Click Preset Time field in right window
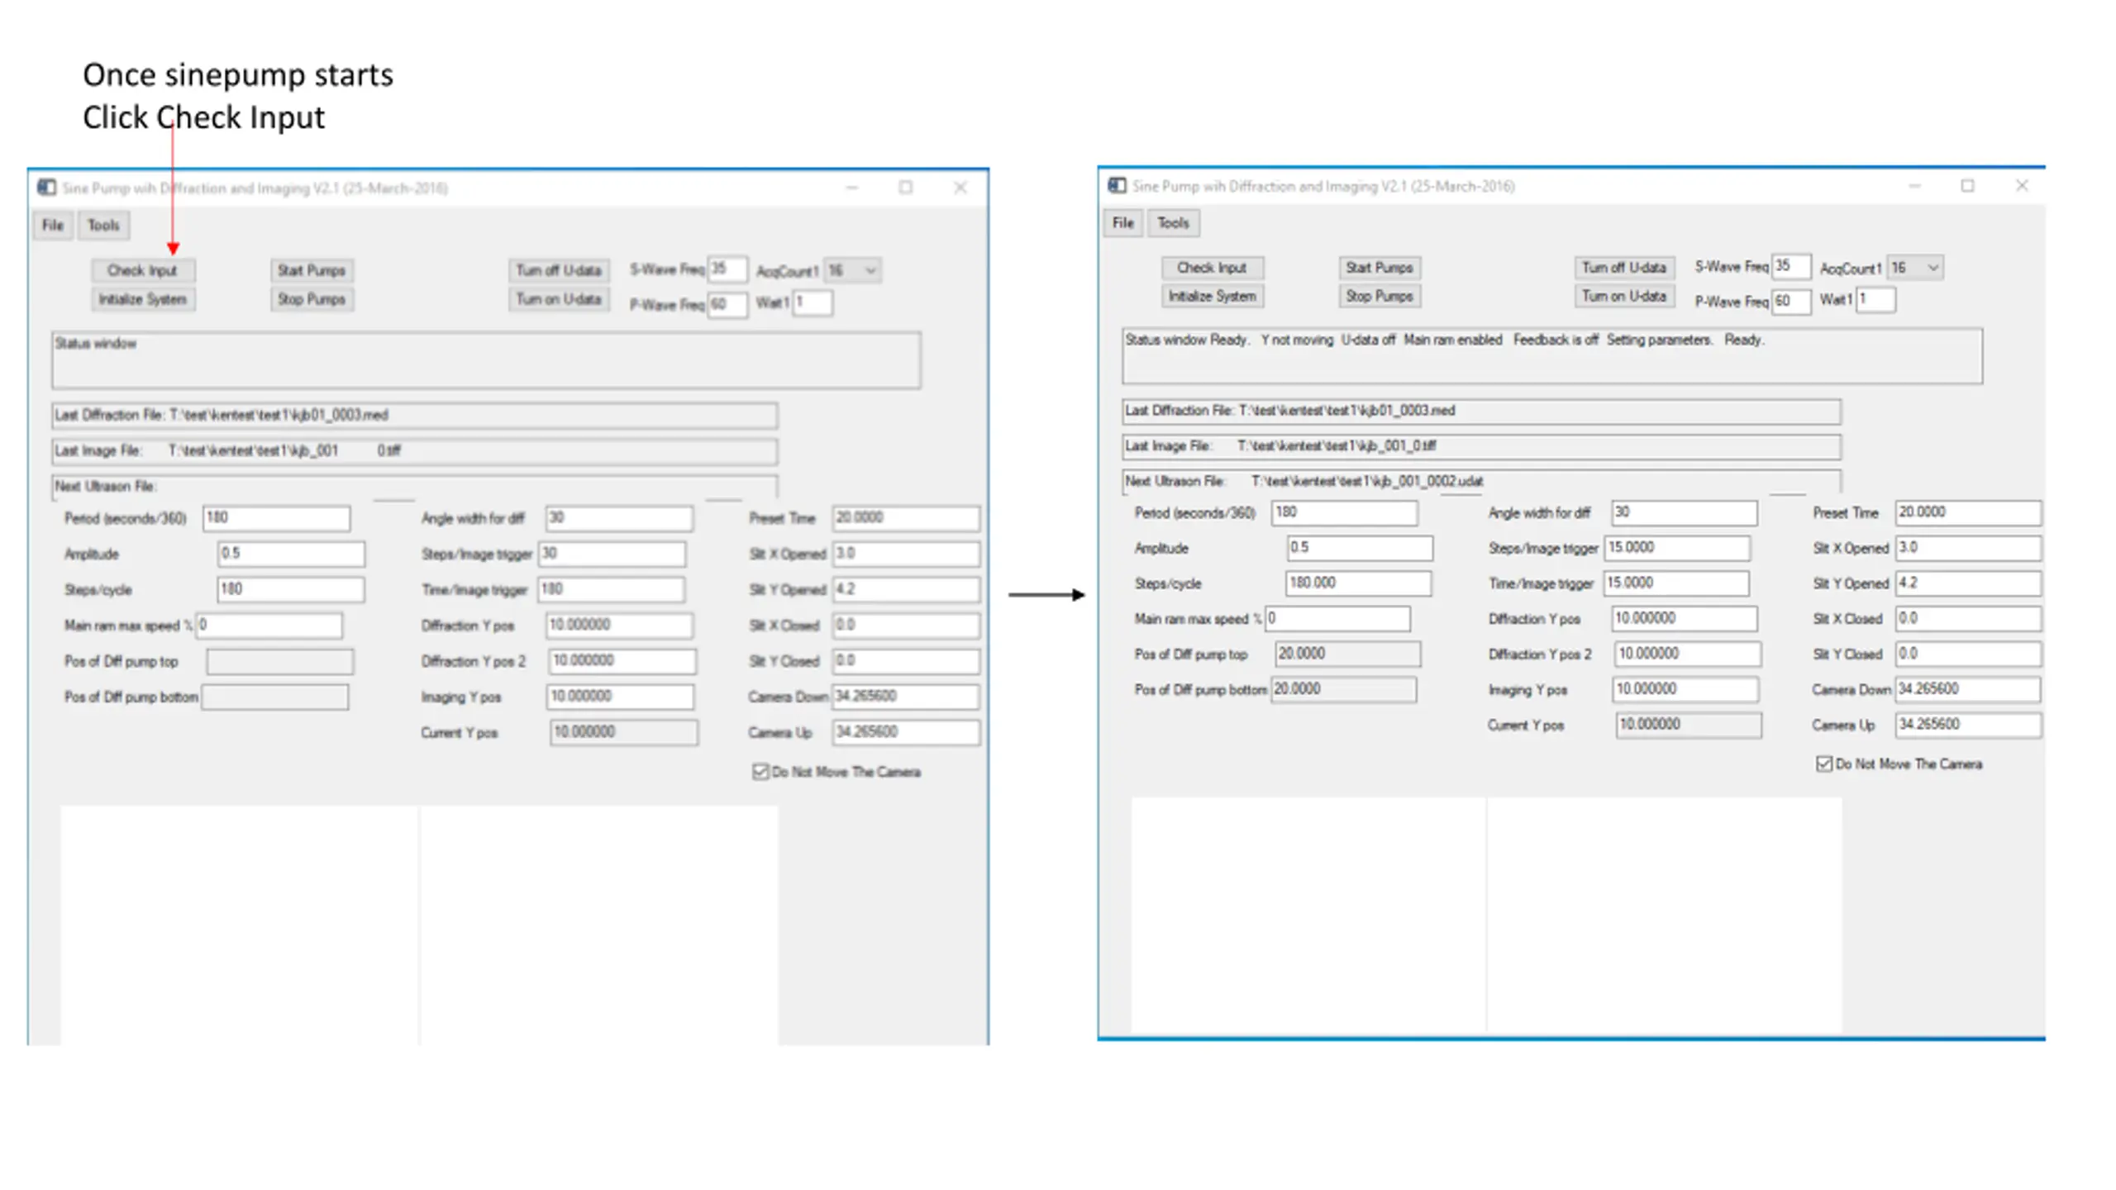This screenshot has height=1190, width=2116. pyautogui.click(x=1968, y=512)
